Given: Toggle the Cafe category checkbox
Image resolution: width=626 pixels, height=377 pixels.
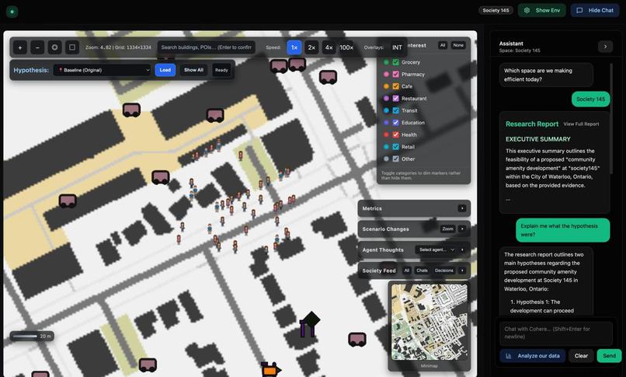Looking at the screenshot, I should [395, 86].
